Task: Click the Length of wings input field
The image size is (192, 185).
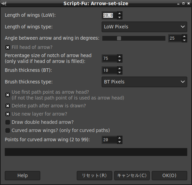Action: click(x=109, y=15)
